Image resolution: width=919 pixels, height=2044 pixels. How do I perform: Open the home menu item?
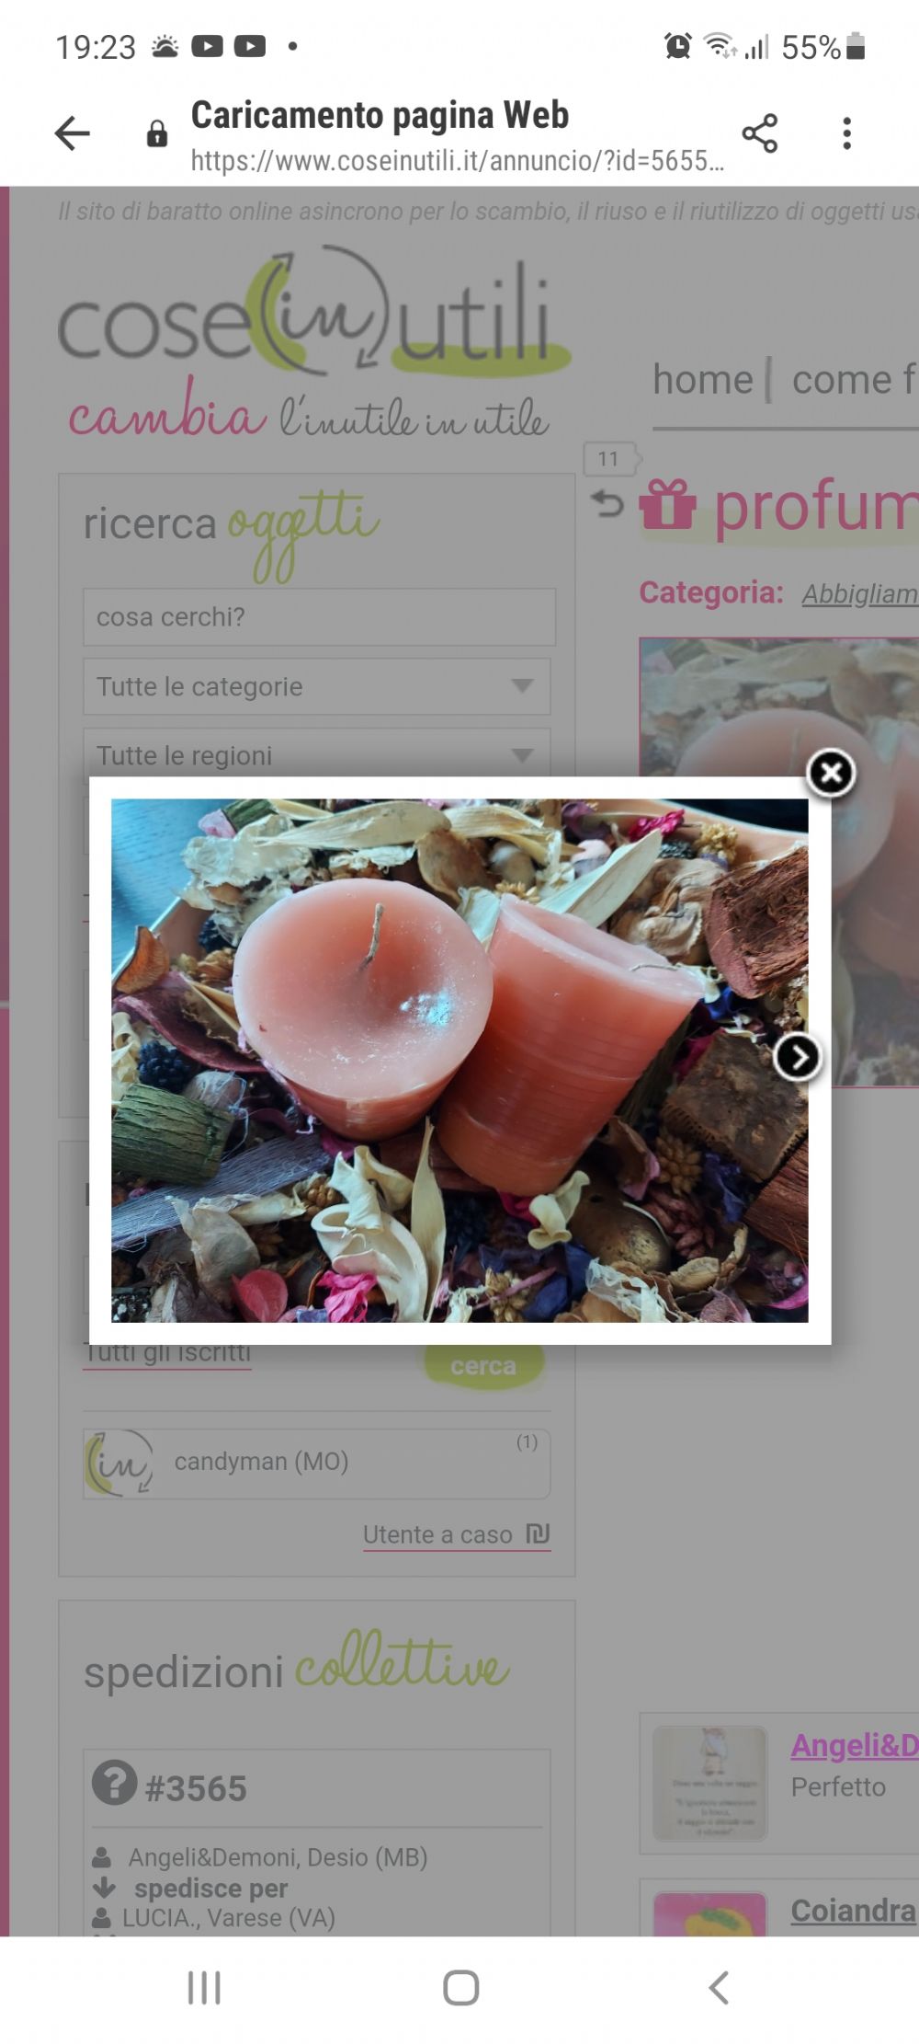pyautogui.click(x=703, y=379)
